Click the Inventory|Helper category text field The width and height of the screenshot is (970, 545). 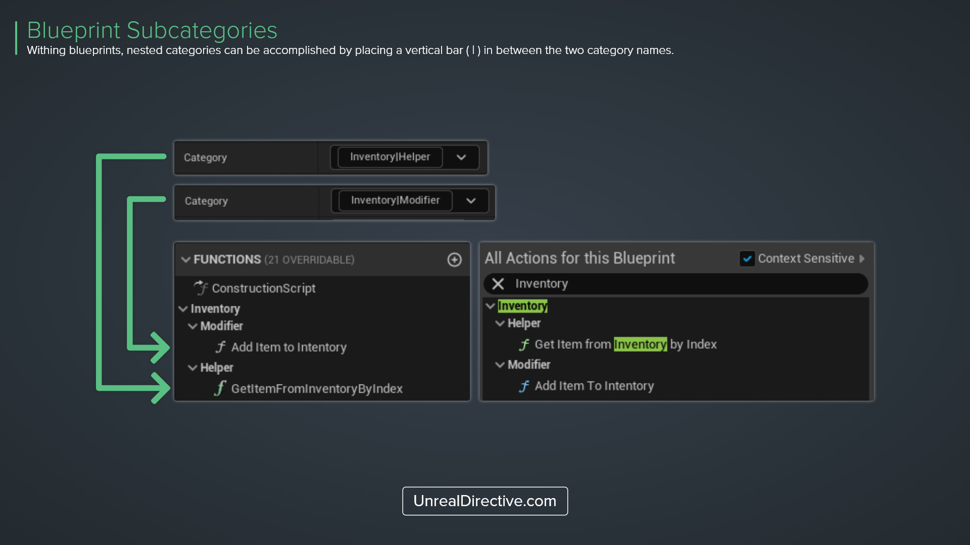390,157
